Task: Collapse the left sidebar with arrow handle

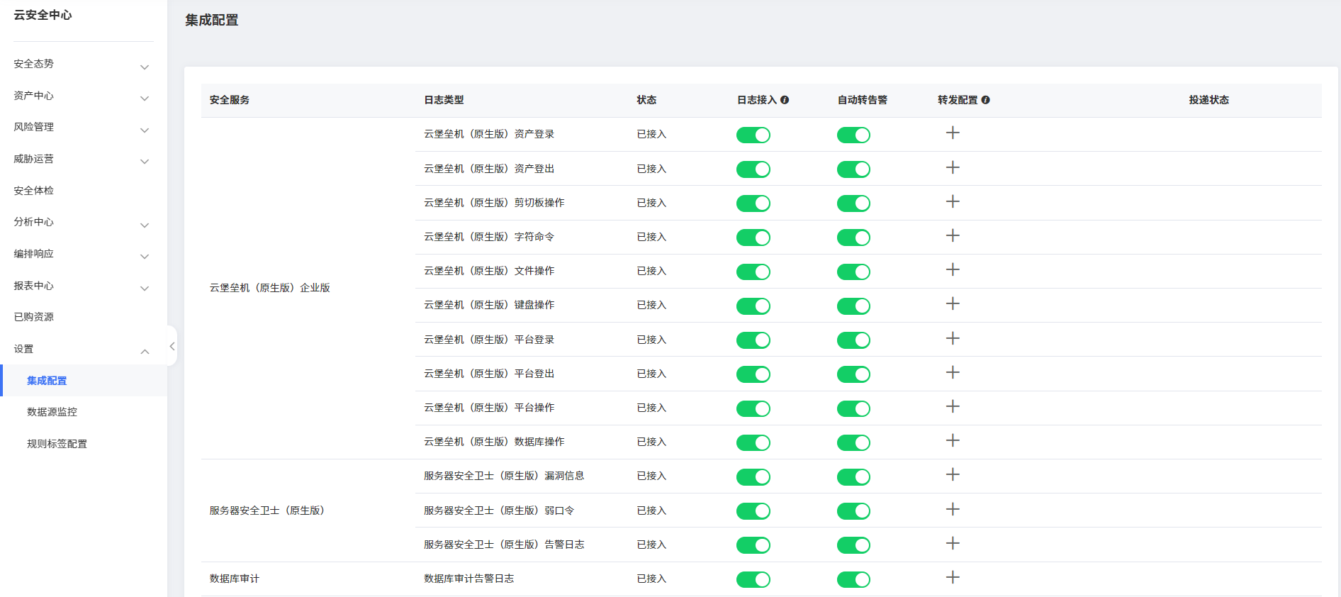Action: (x=172, y=346)
